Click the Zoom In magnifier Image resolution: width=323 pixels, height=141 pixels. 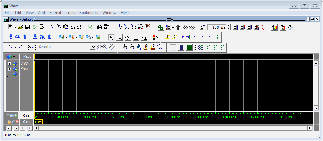pyautogui.click(x=125, y=47)
